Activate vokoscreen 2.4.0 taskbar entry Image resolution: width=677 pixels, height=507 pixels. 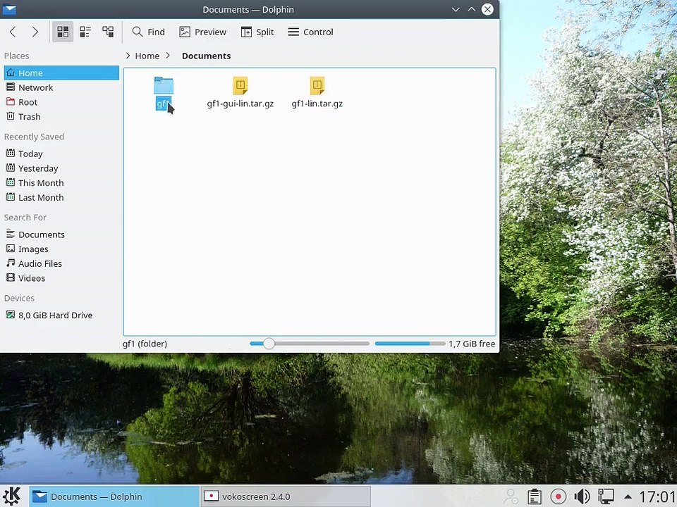point(286,496)
